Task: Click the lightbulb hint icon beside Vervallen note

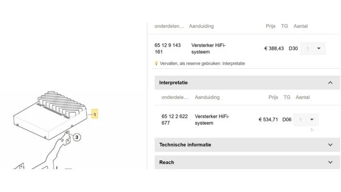Action: [156, 63]
